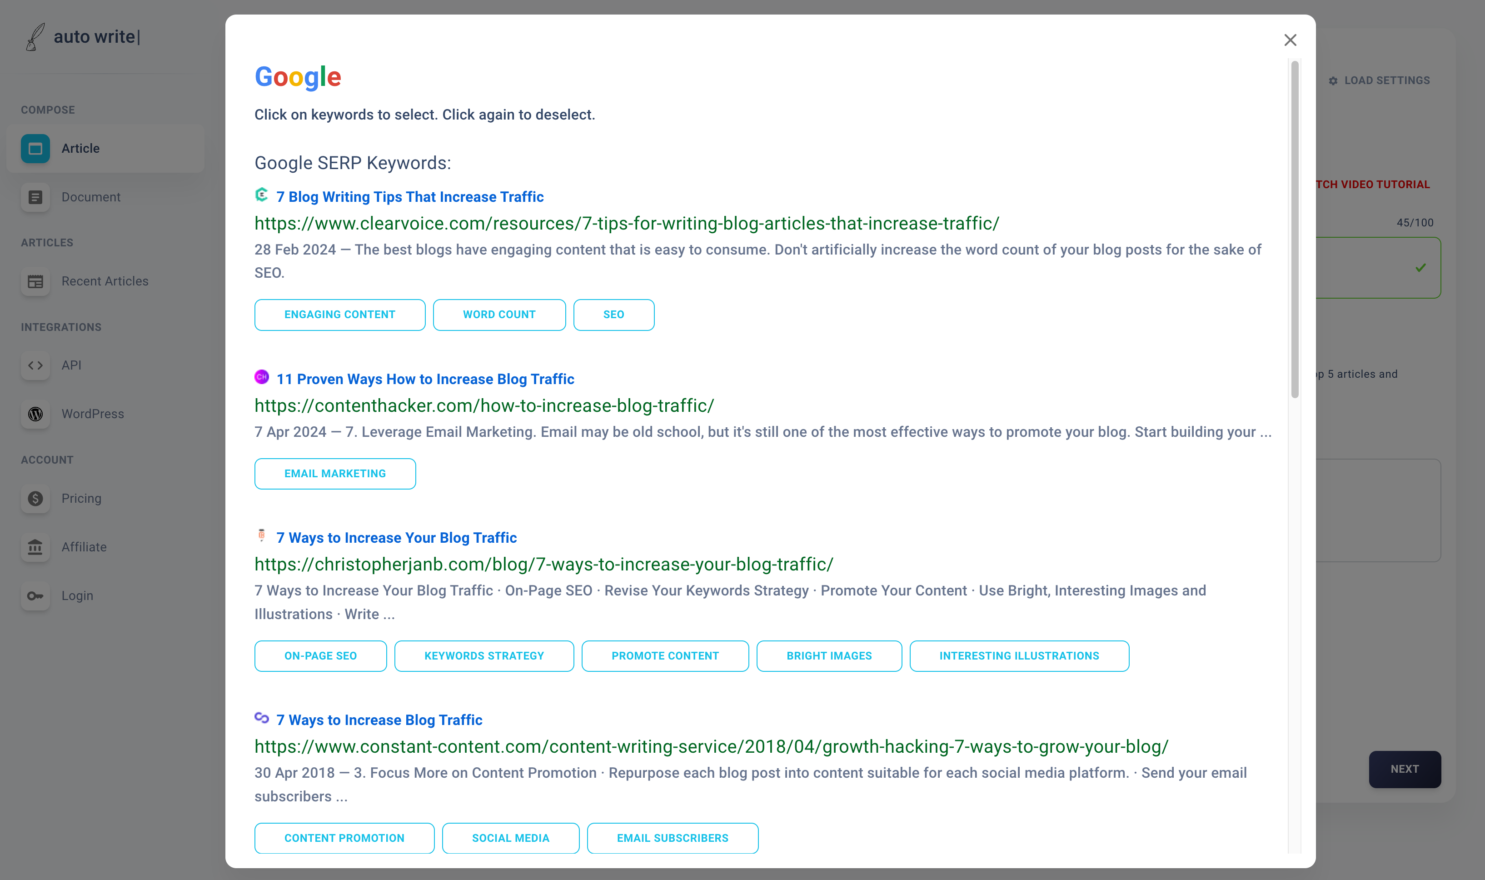This screenshot has height=880, width=1485.
Task: Click the Login key icon
Action: (x=35, y=596)
